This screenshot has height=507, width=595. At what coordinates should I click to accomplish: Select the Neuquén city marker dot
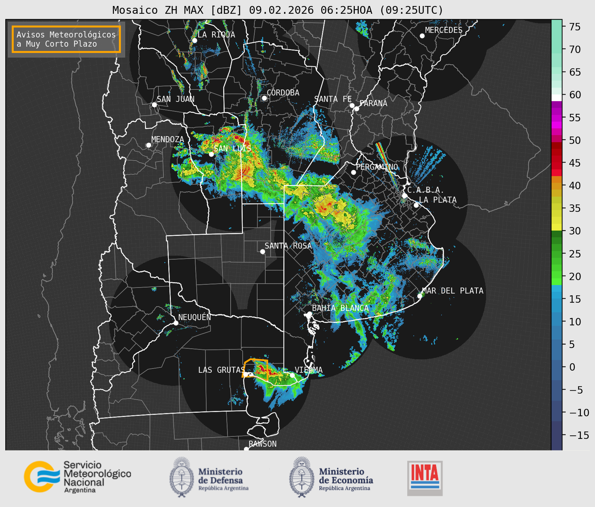[x=176, y=323]
